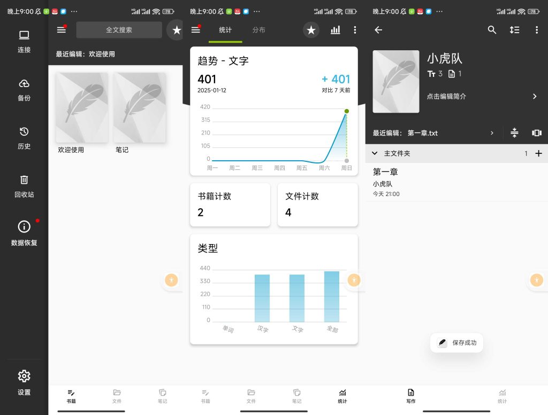
Task: Tap chevron next to 第一章.txt
Action: 492,133
